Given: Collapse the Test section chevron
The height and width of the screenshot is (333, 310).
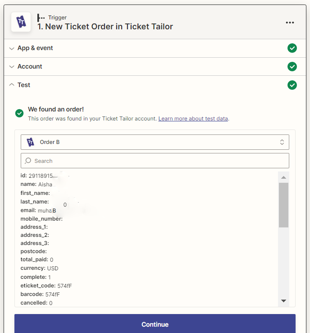Looking at the screenshot, I should pyautogui.click(x=12, y=85).
